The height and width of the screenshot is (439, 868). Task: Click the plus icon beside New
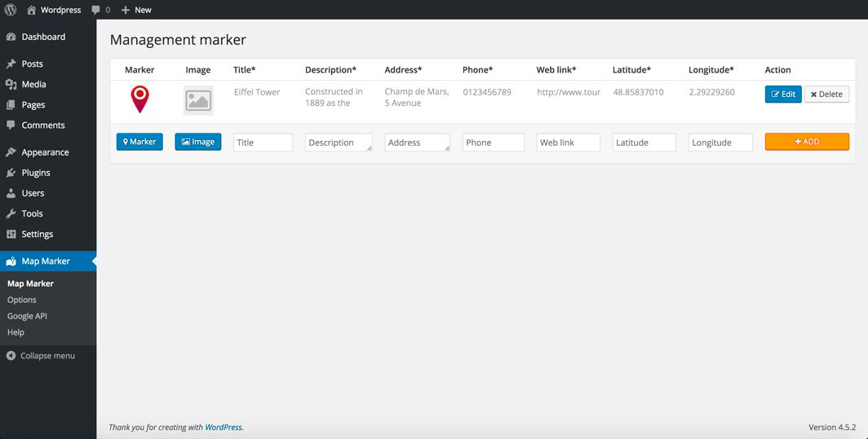coord(126,10)
